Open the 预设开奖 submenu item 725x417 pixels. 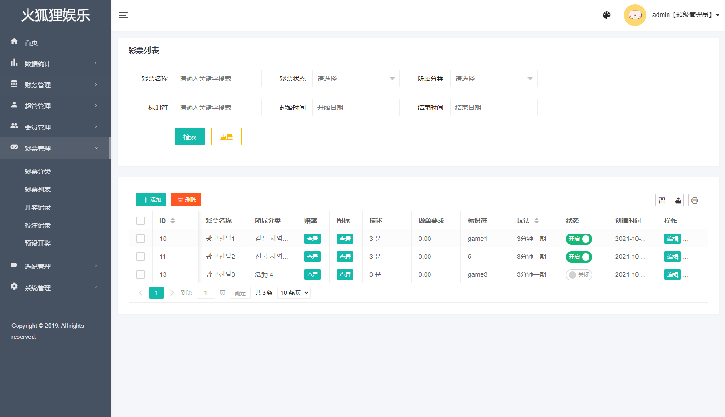[x=38, y=243]
